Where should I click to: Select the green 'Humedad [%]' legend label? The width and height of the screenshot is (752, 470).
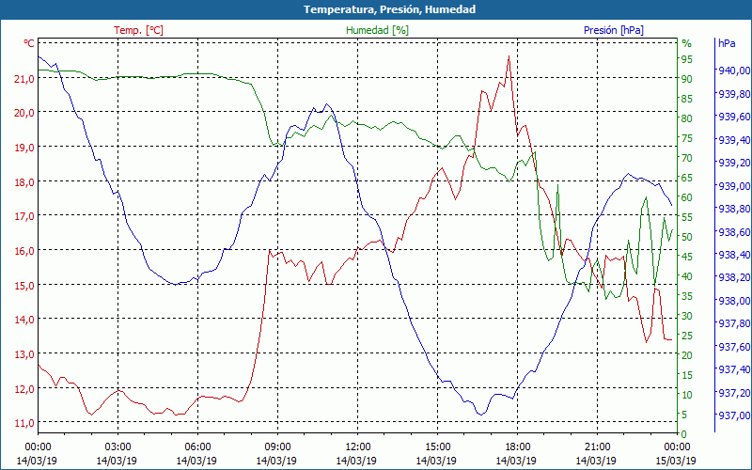coord(377,30)
